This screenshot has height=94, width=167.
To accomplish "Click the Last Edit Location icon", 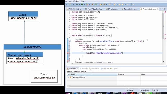I will tap(120, 4).
